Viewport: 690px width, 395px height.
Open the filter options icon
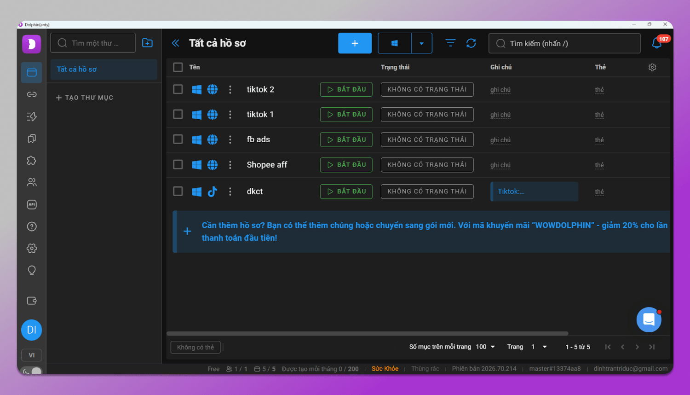450,43
